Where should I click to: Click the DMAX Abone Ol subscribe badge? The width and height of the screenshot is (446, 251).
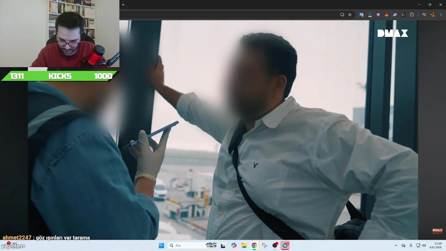pyautogui.click(x=437, y=231)
